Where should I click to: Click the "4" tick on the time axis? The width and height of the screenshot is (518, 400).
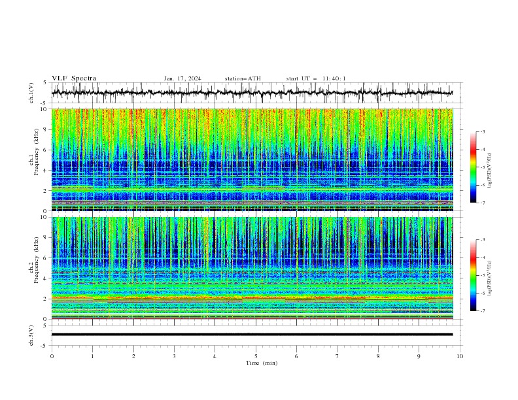(215, 356)
